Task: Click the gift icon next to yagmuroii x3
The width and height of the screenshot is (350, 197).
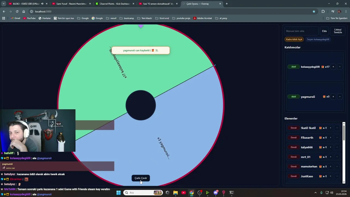Action: 324,97
